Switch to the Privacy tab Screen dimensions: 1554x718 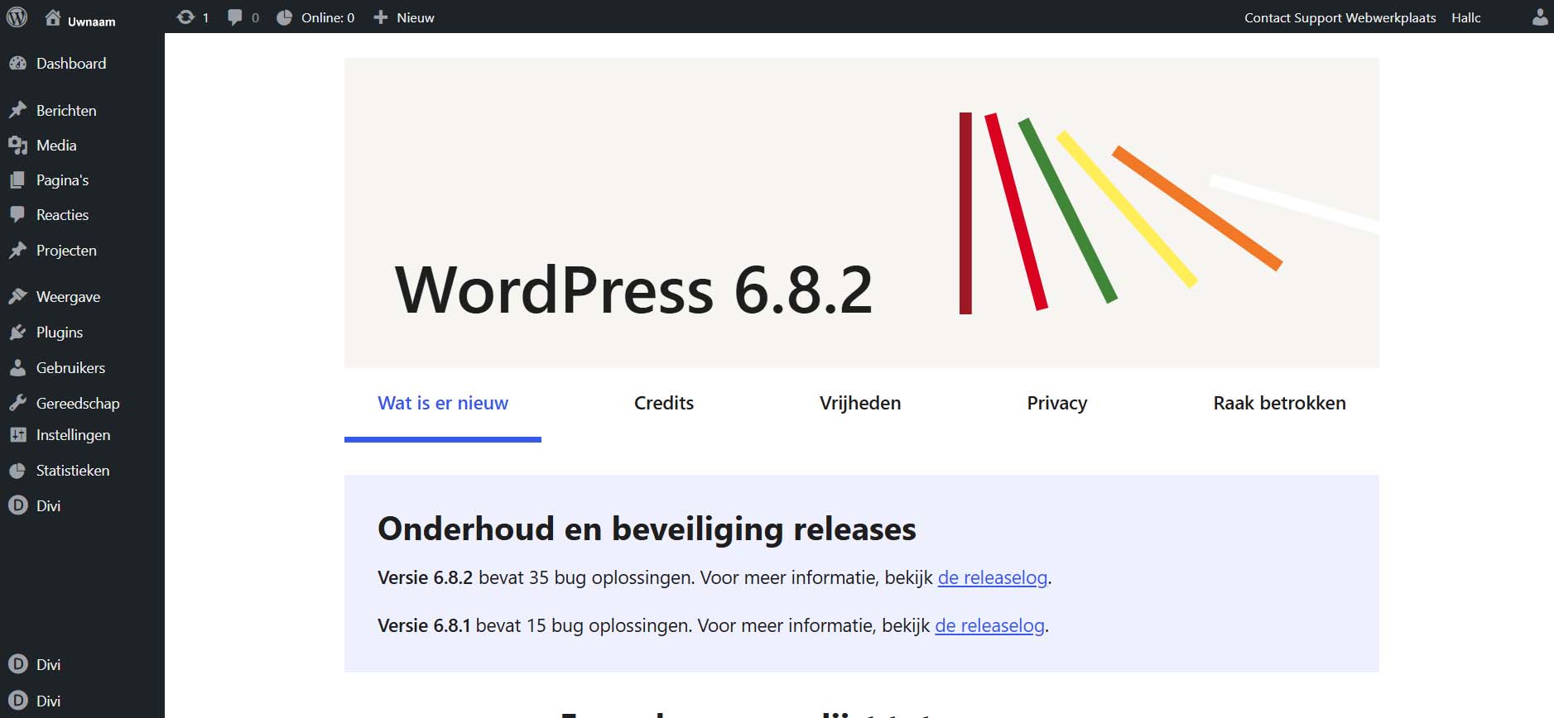tap(1057, 404)
